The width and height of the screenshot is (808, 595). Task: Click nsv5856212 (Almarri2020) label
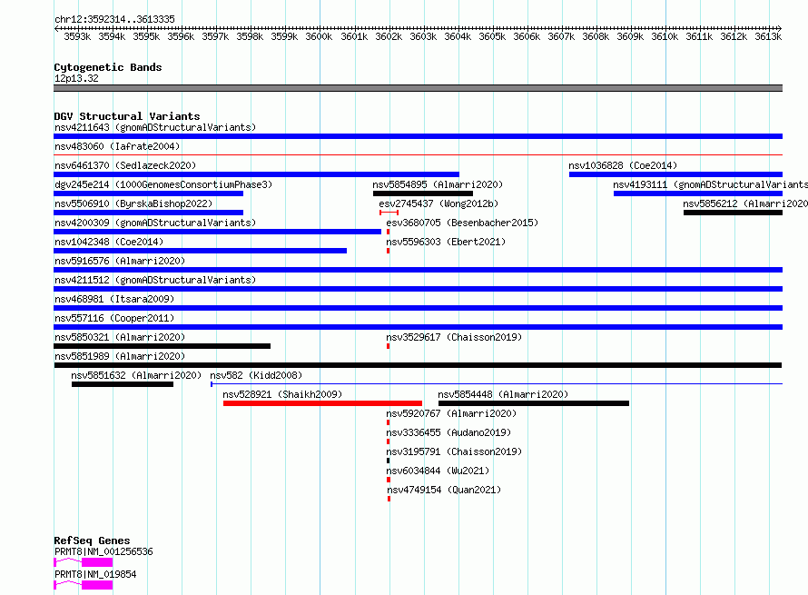745,203
